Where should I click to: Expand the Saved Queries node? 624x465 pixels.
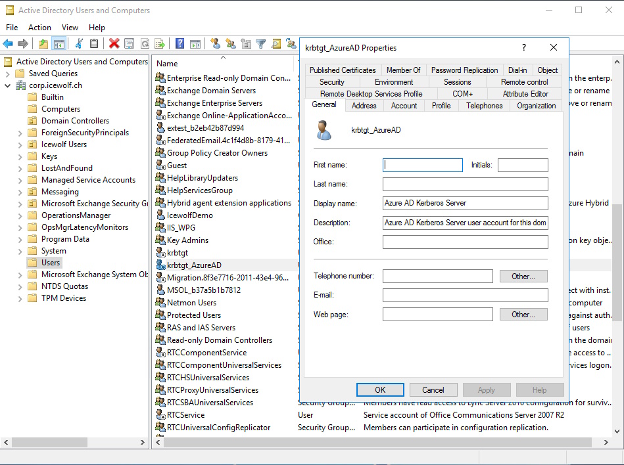click(x=7, y=74)
